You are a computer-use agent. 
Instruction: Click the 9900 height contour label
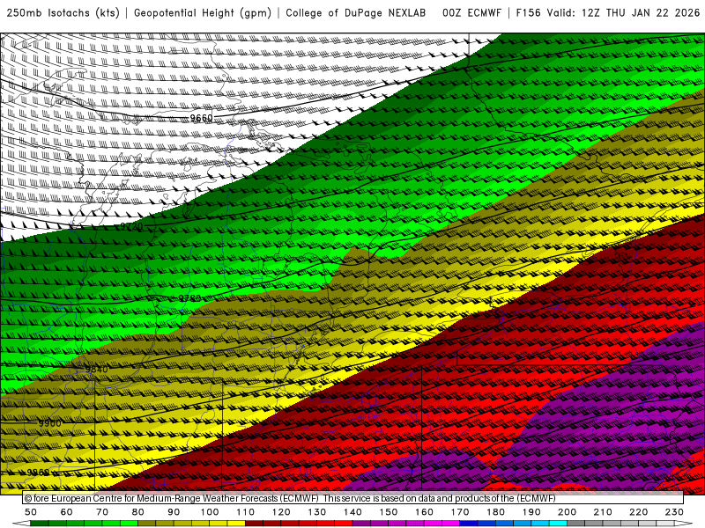click(49, 423)
